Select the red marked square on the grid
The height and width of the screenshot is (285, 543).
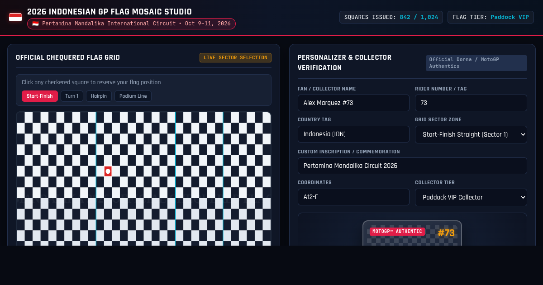108,171
